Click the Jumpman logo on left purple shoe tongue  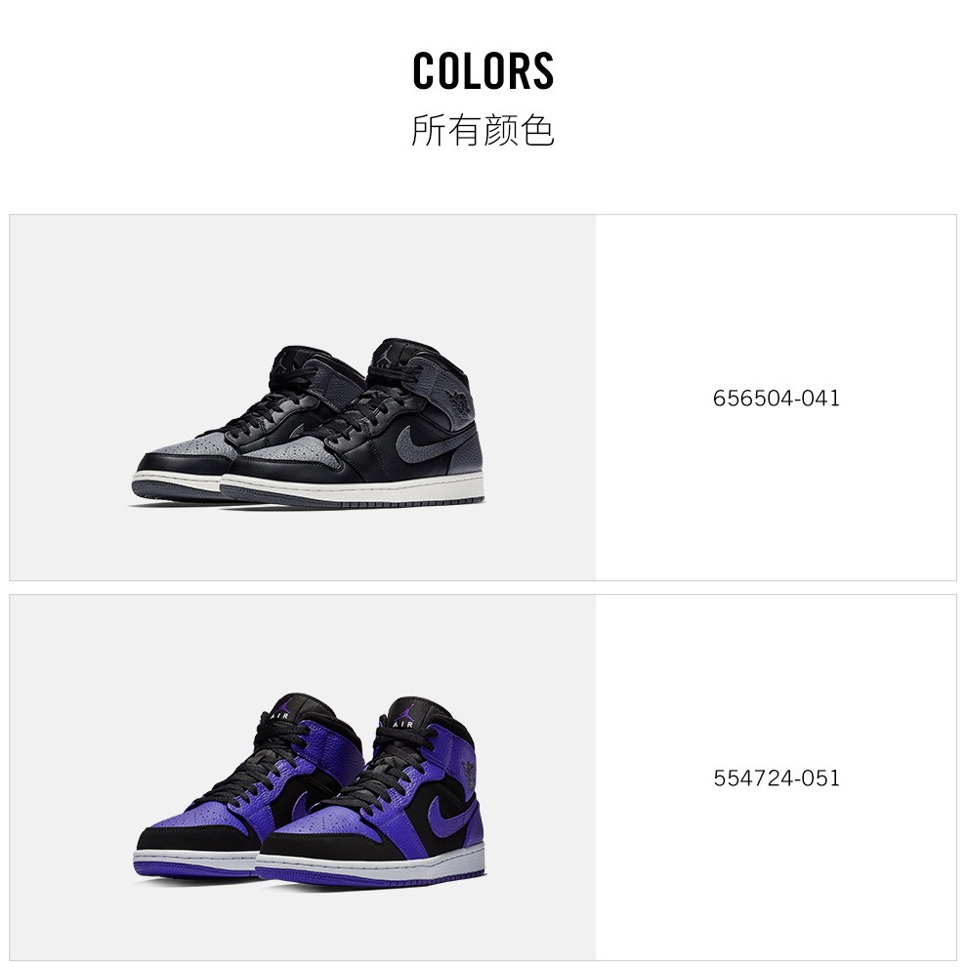click(x=283, y=707)
